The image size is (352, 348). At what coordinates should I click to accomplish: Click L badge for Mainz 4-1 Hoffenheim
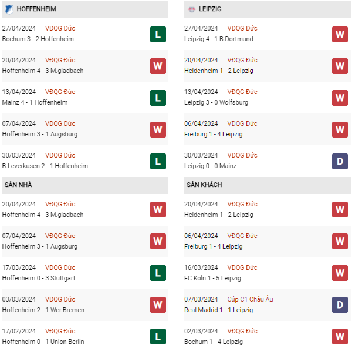pos(158,98)
